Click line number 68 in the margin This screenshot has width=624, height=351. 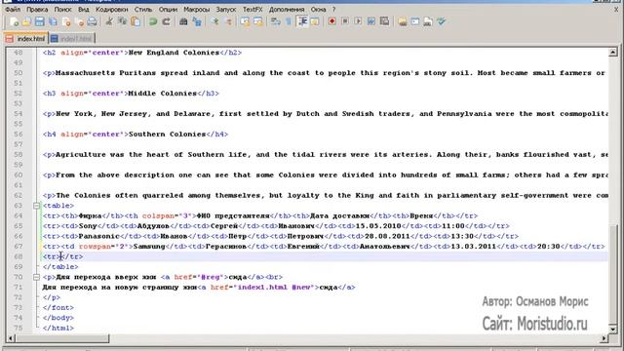point(19,256)
